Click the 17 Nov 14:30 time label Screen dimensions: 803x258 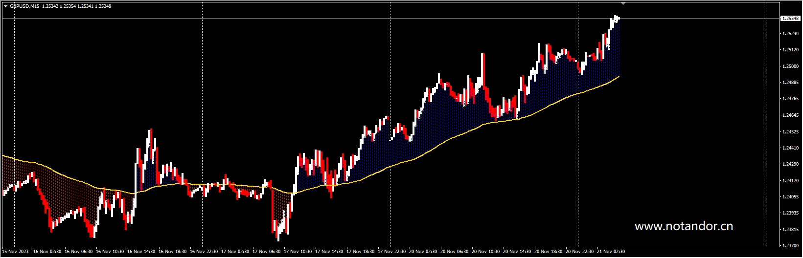(x=329, y=252)
